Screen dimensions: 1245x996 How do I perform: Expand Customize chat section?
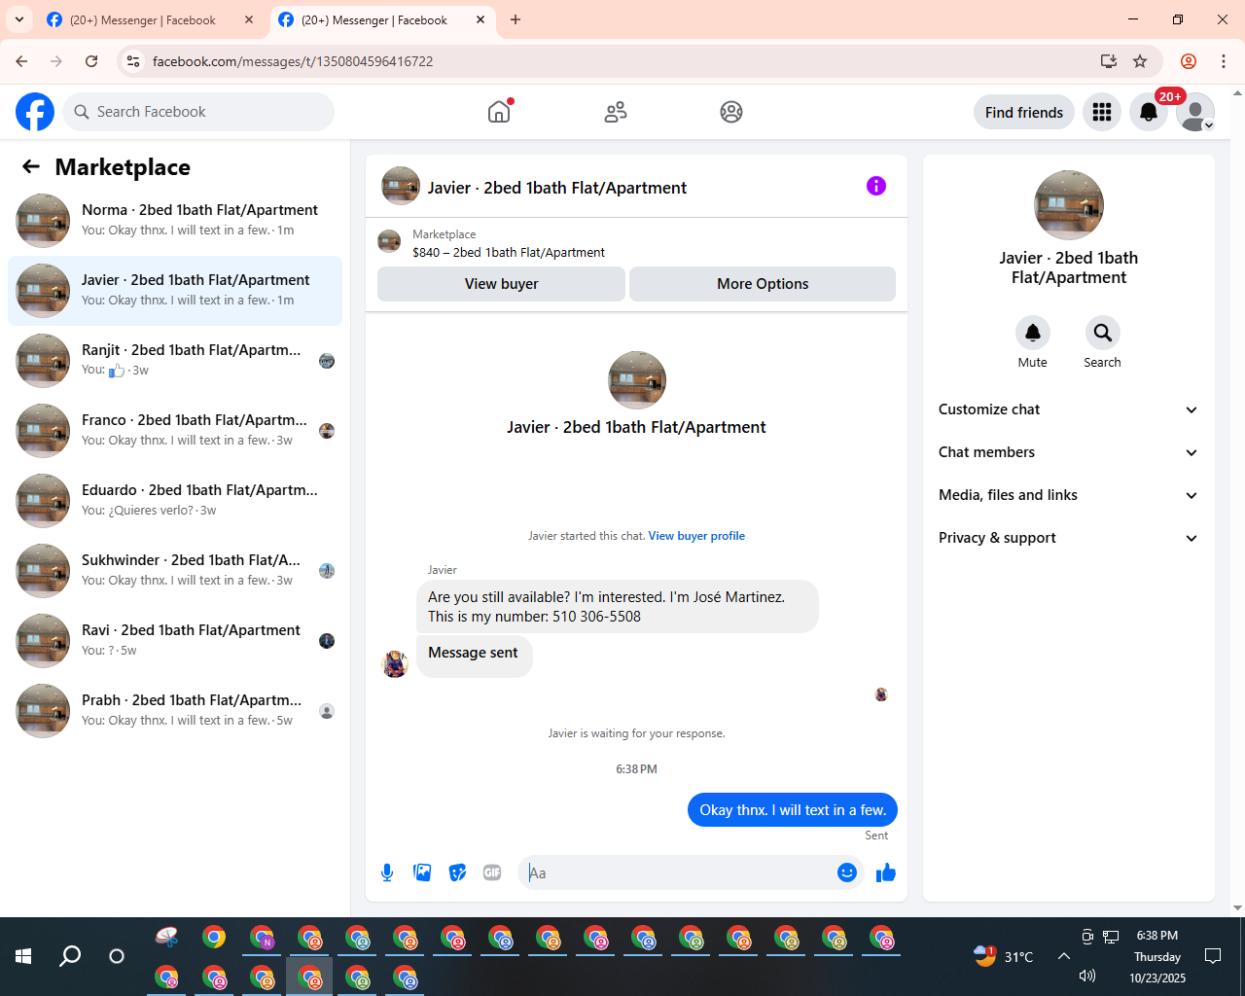tap(1069, 409)
